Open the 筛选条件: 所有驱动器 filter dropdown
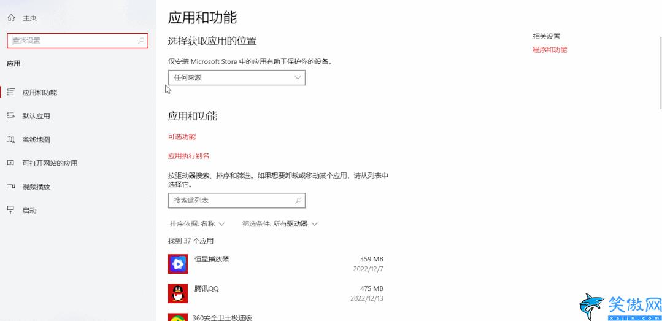662x321 pixels. (x=280, y=224)
